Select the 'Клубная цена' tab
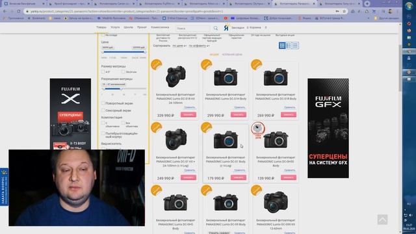416x234 pixels. [232, 55]
